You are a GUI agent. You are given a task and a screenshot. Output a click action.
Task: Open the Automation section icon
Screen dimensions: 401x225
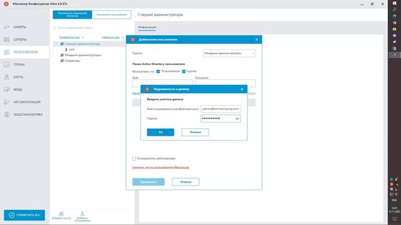(7, 102)
